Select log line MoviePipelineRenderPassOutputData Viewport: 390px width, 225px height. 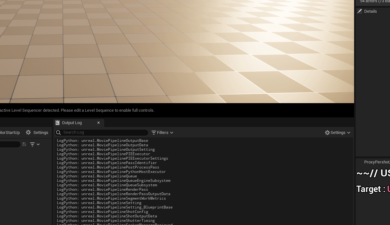(113, 194)
